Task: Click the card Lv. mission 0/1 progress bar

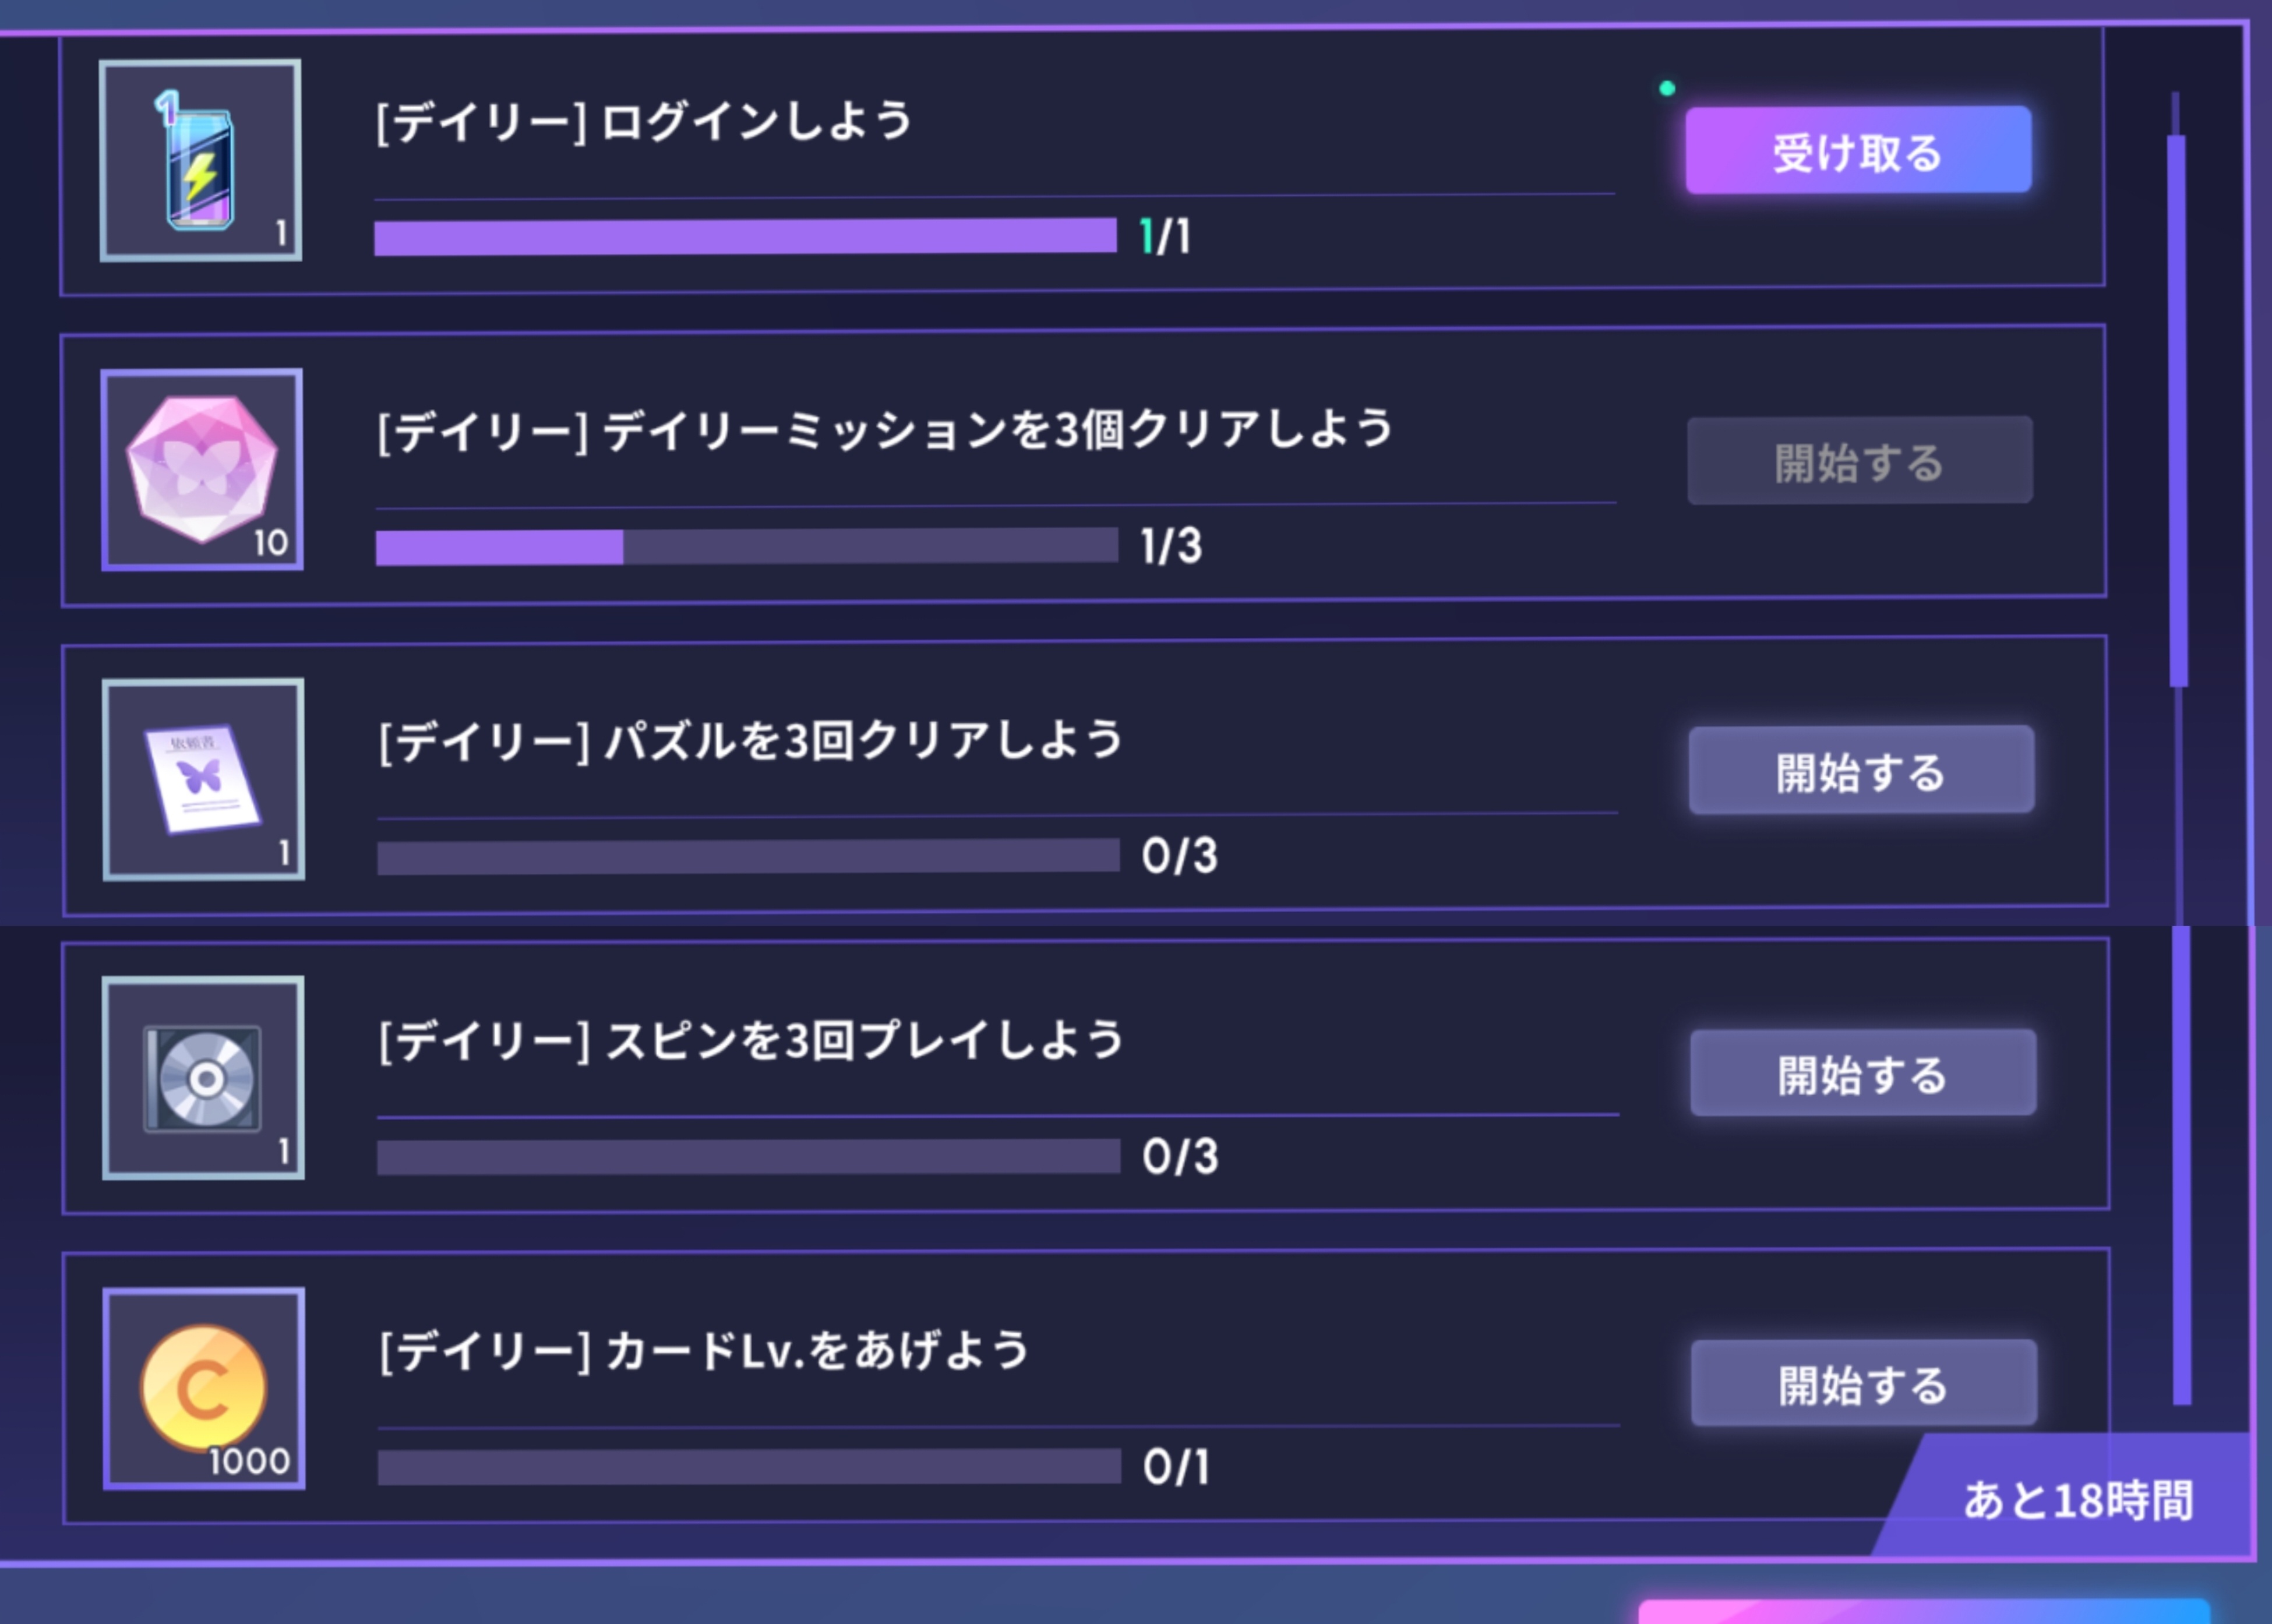Action: [x=749, y=1466]
